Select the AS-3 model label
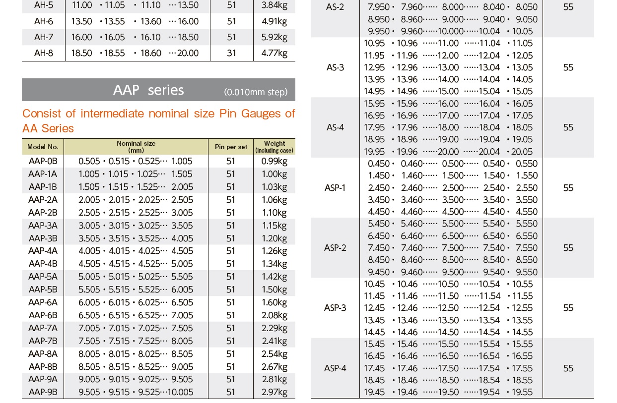This screenshot has width=617, height=403. [335, 67]
